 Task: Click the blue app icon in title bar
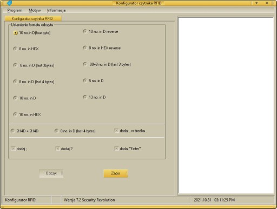[x=9, y=3]
